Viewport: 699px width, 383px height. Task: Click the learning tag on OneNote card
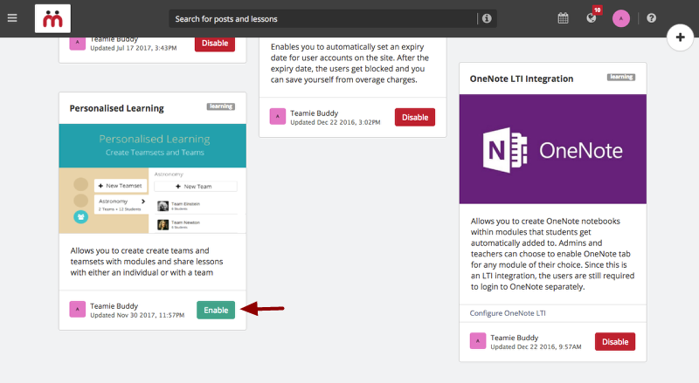pyautogui.click(x=621, y=77)
